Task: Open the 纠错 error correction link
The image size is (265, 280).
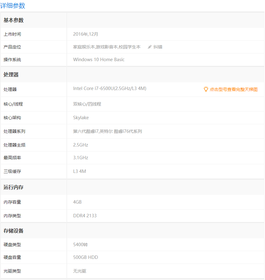Action: [x=158, y=47]
